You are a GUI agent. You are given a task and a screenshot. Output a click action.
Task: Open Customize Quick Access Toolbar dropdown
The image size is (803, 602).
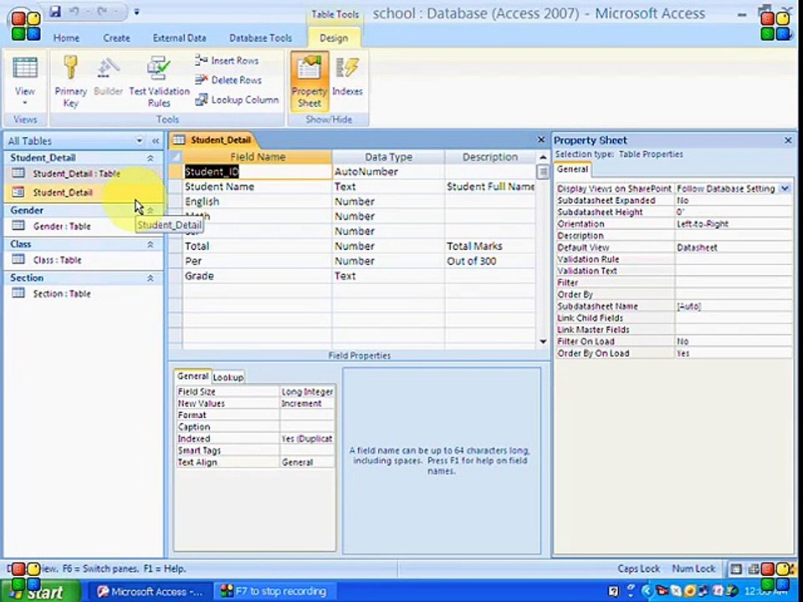tap(136, 11)
